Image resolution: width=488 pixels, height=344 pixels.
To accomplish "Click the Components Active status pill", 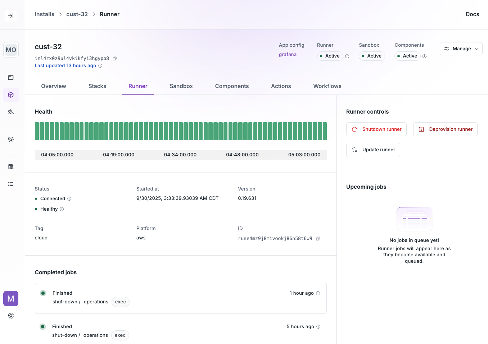I will (407, 56).
